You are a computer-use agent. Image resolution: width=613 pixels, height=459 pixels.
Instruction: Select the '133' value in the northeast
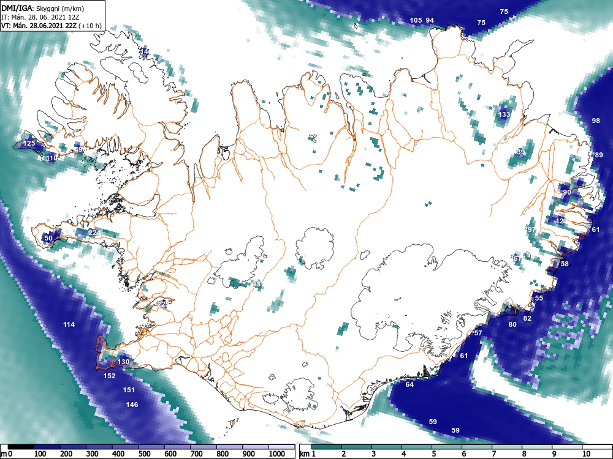click(504, 114)
